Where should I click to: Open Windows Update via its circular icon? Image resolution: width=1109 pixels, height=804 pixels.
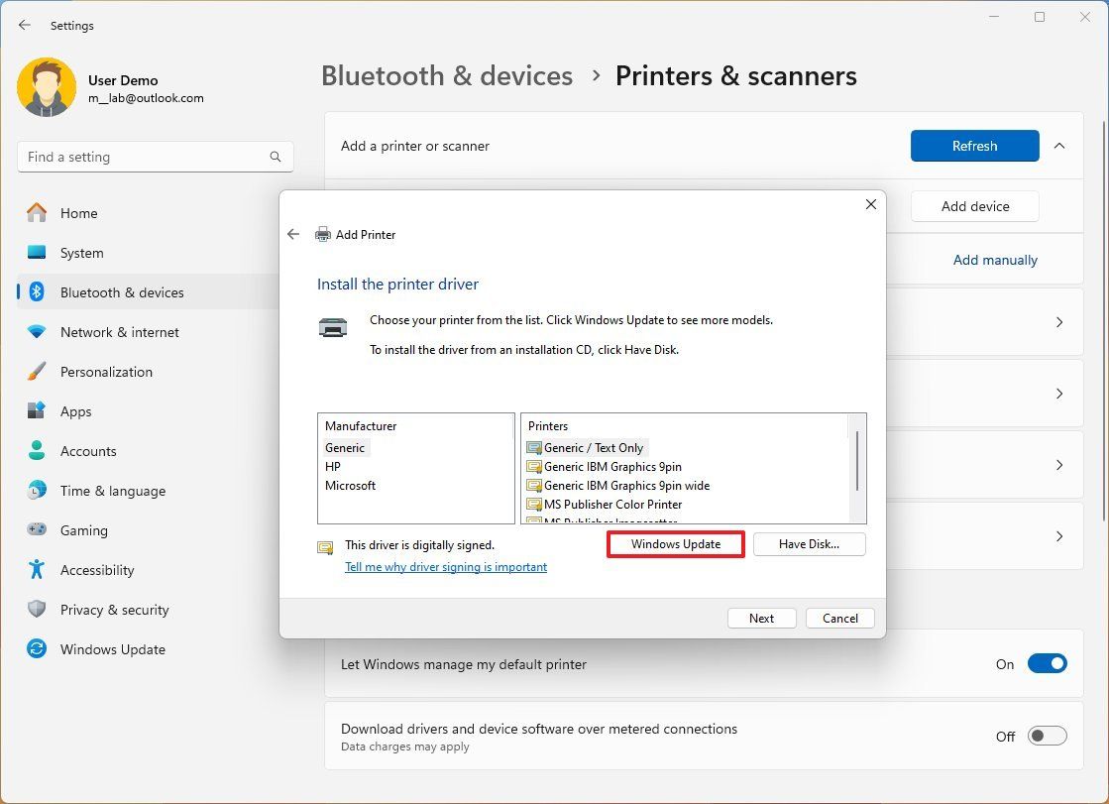click(x=37, y=649)
